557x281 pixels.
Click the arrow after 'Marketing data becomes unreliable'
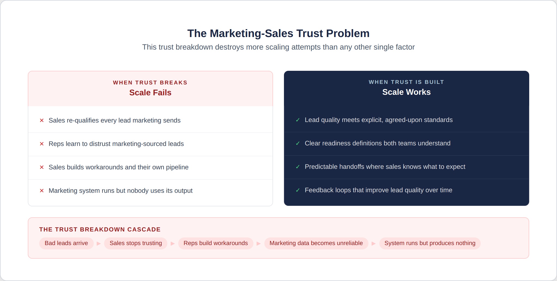(374, 243)
